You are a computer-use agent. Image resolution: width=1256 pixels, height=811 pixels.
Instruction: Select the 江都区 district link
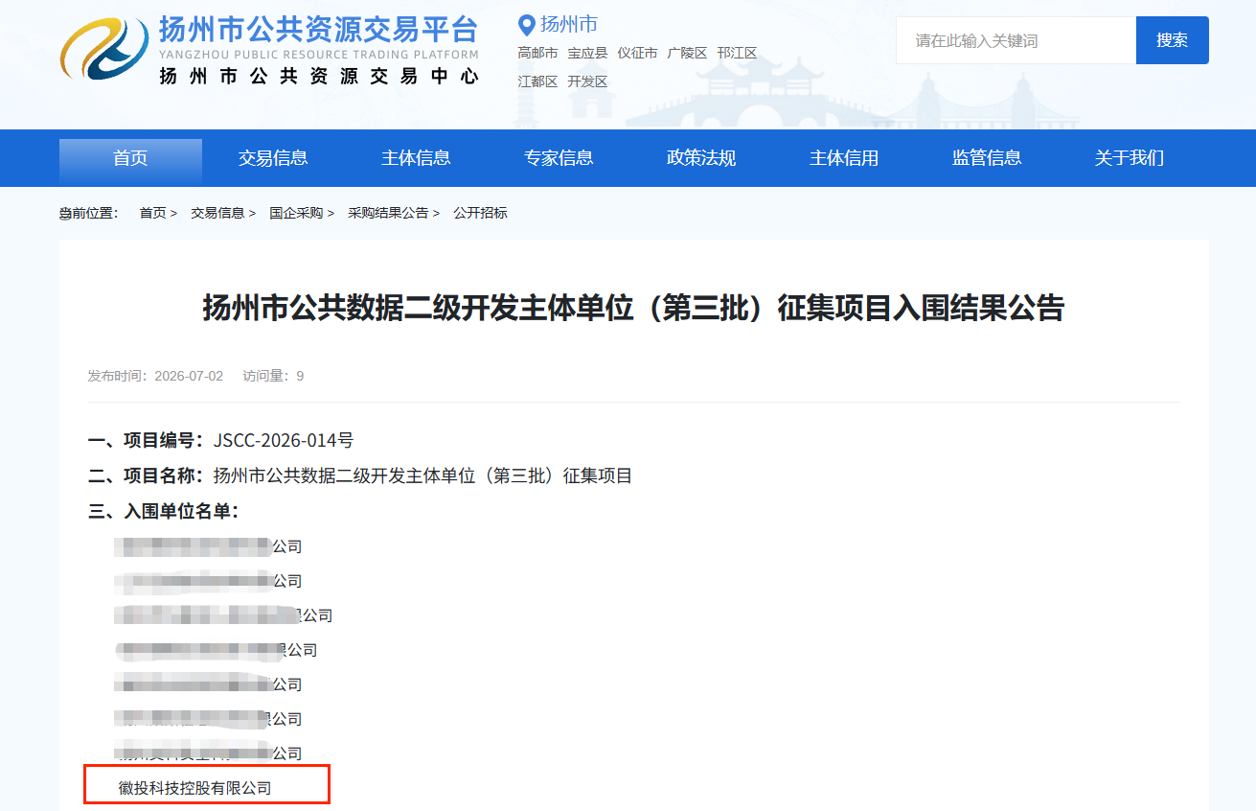tap(537, 82)
